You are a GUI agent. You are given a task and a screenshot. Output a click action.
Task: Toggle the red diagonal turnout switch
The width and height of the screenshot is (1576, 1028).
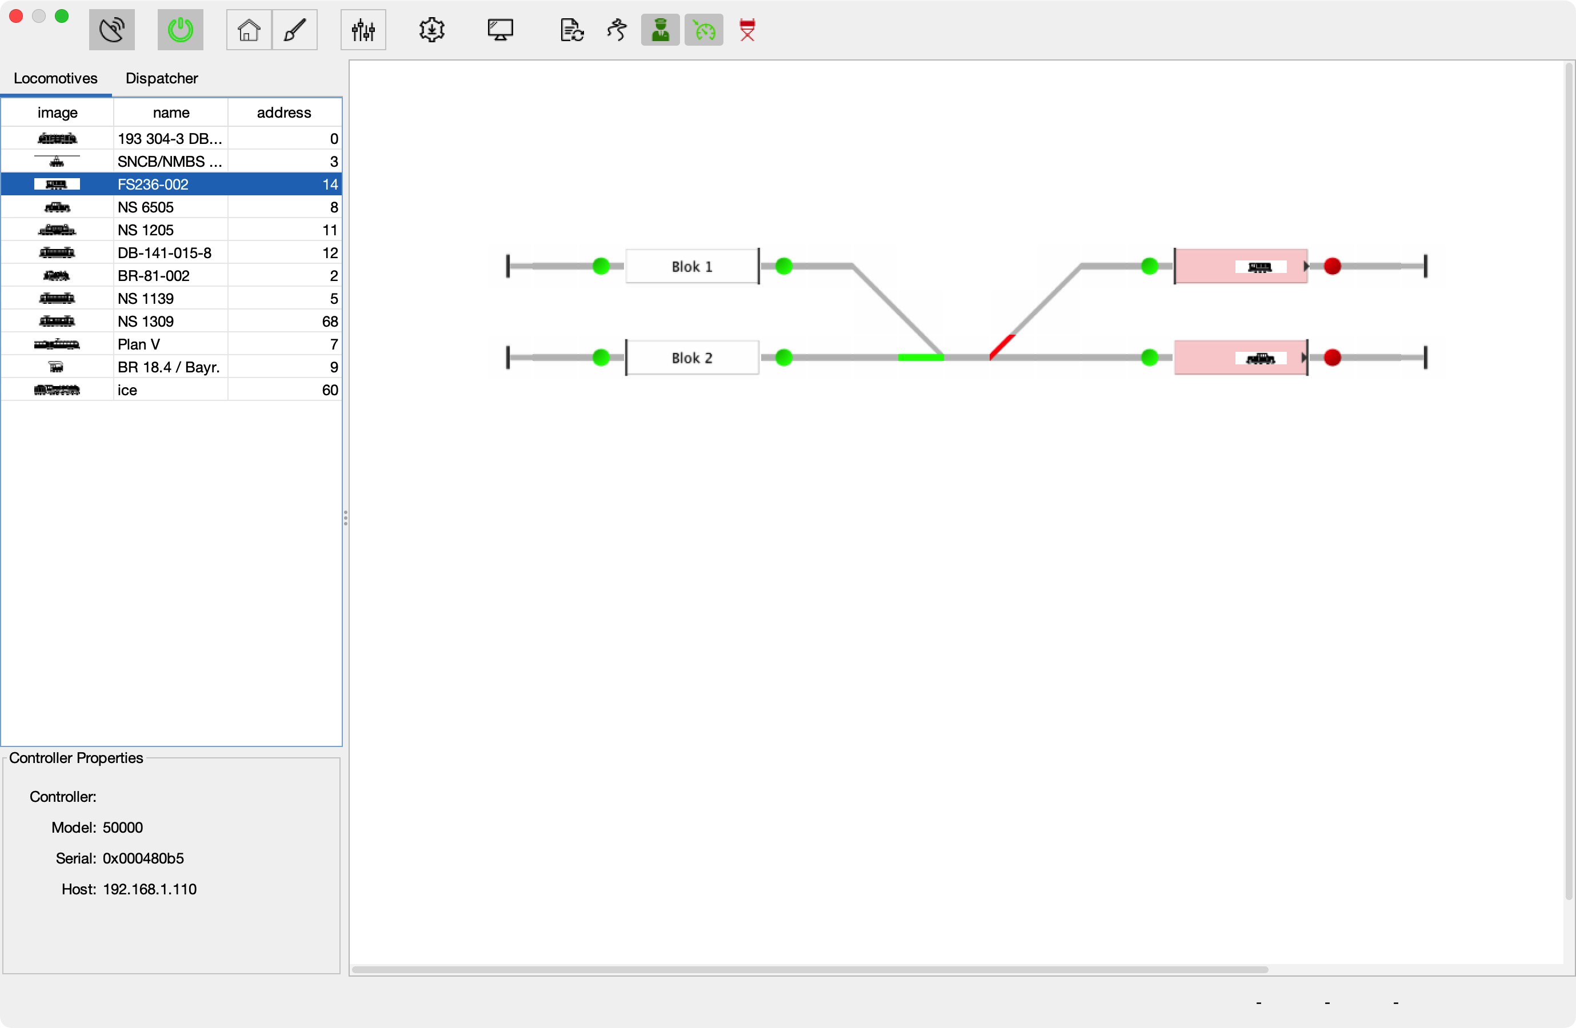point(1002,347)
